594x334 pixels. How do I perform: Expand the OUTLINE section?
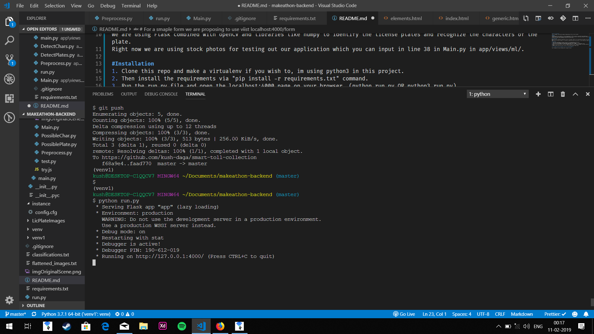36,305
